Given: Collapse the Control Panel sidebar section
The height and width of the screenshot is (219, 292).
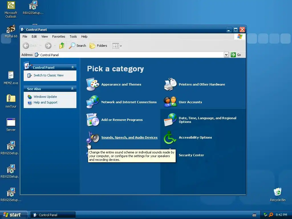Looking at the screenshot, I should pyautogui.click(x=72, y=67).
